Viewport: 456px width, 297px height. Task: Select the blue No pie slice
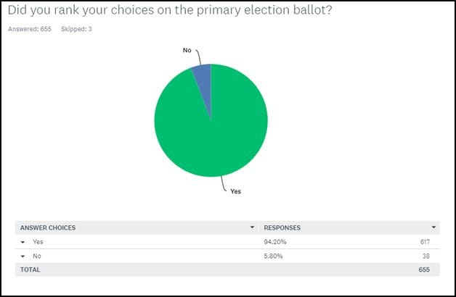tap(203, 78)
